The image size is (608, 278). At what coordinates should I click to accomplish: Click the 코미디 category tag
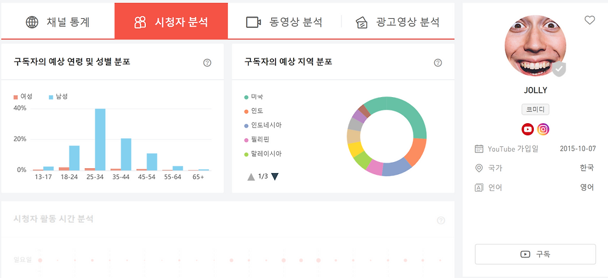pos(535,110)
